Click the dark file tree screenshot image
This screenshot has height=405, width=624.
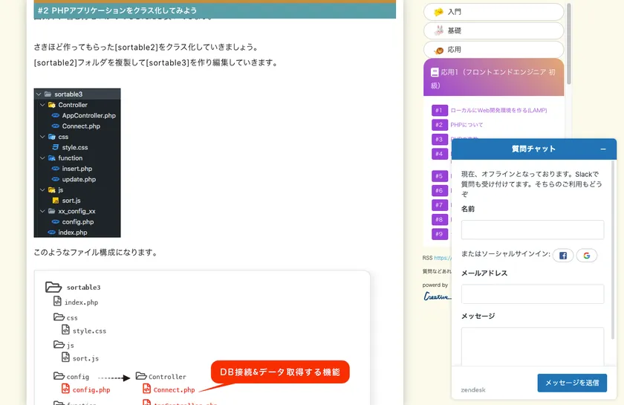tap(77, 163)
